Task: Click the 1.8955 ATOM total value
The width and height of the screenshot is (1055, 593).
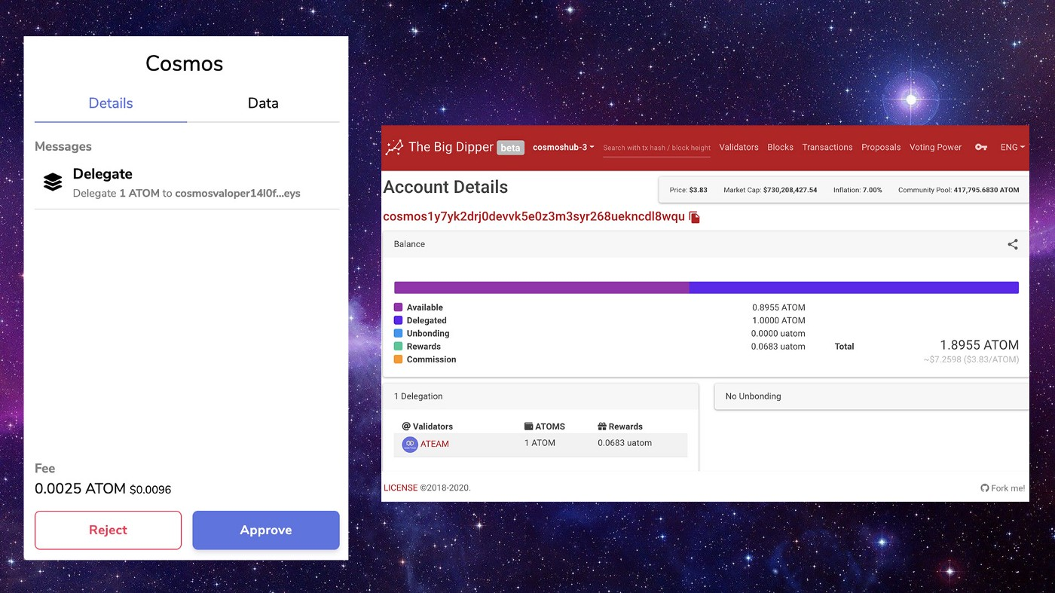Action: (x=979, y=345)
